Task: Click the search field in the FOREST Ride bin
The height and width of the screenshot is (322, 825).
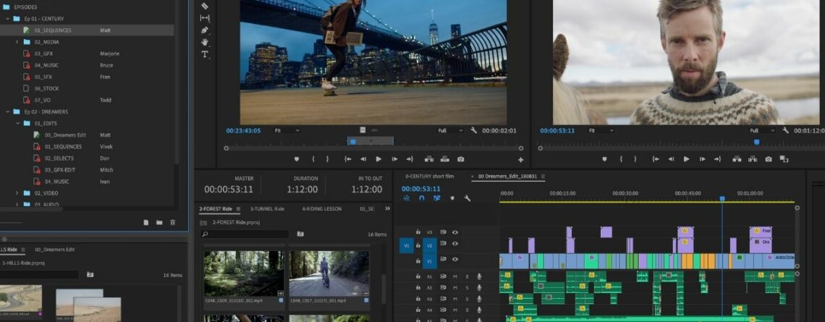Action: (246, 234)
